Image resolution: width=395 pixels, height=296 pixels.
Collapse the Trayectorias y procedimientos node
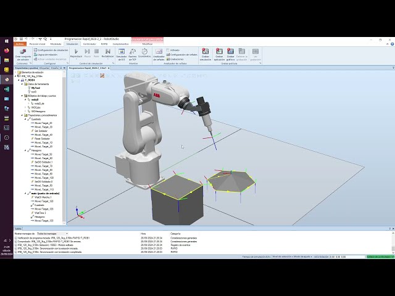click(x=22, y=115)
